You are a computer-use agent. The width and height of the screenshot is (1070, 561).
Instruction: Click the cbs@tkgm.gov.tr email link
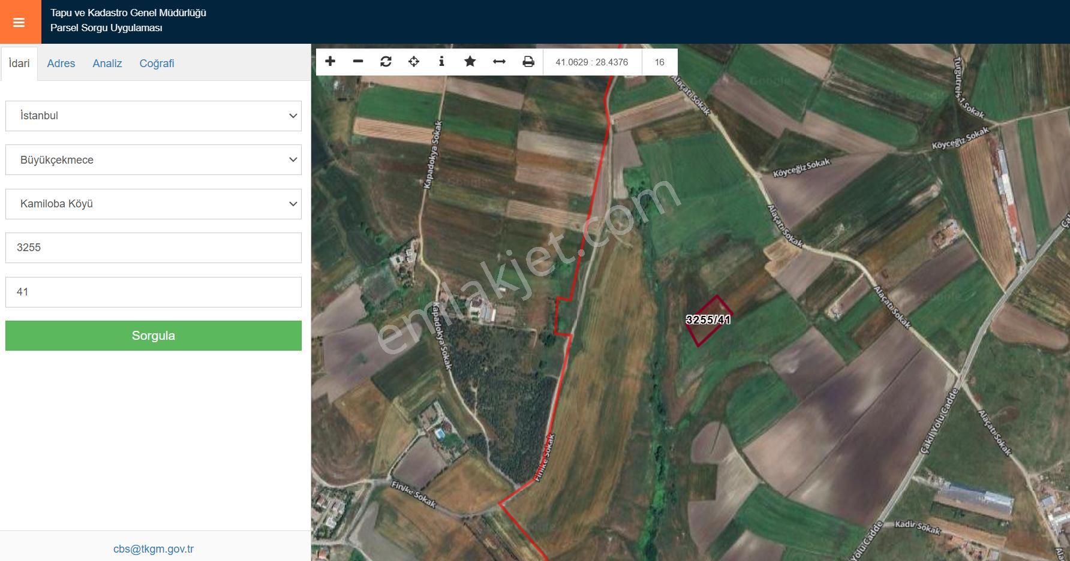click(x=153, y=548)
